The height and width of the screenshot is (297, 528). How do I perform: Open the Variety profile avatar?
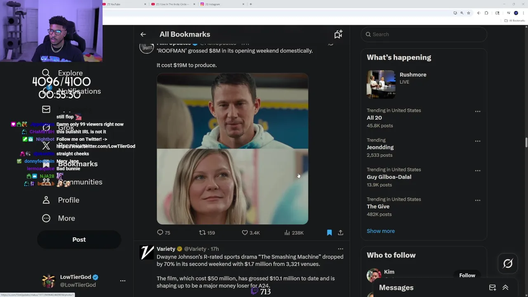tap(146, 252)
